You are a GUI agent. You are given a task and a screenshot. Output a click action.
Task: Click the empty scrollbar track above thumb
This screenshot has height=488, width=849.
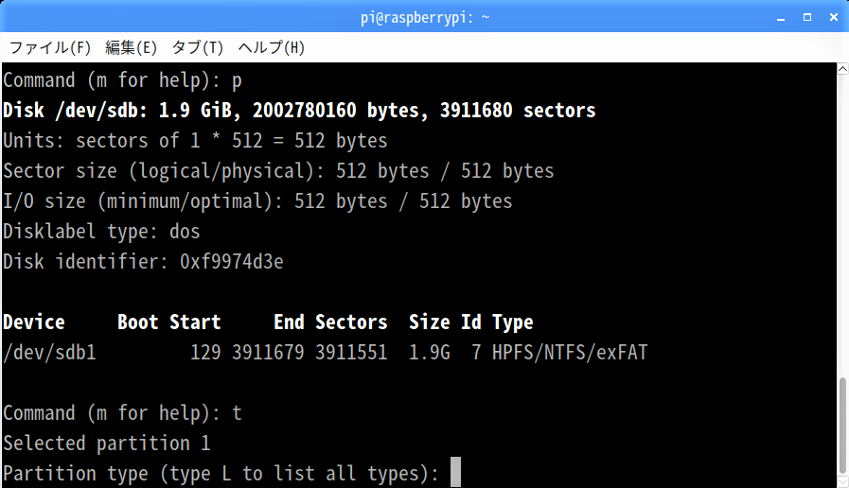click(843, 226)
